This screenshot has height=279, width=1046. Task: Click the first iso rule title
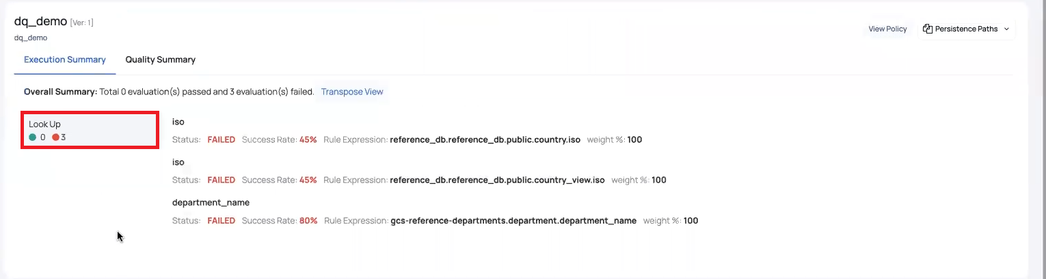click(178, 122)
